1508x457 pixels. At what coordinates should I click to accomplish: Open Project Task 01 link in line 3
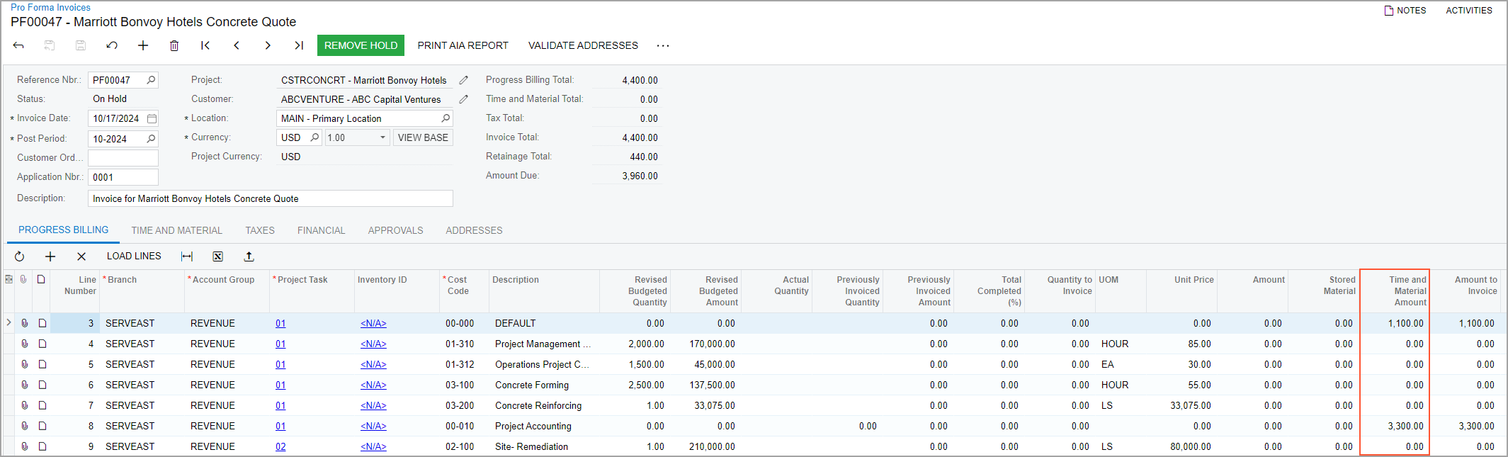280,323
